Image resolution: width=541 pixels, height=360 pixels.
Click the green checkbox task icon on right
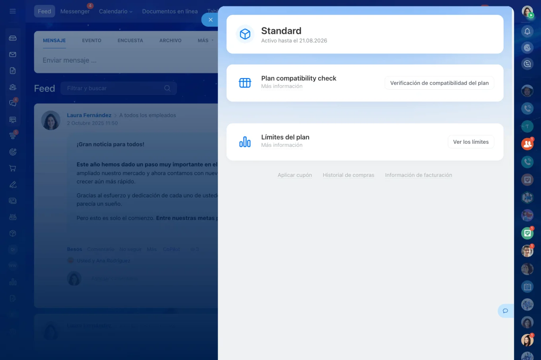tap(527, 233)
